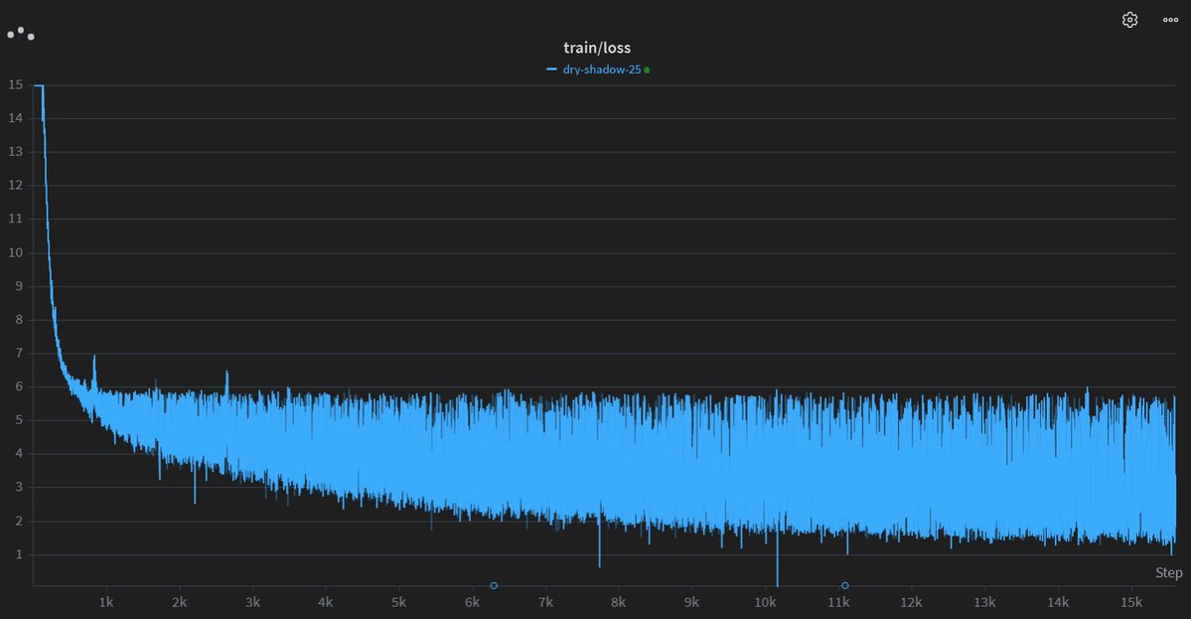Click the drag handle dots icon

[21, 34]
